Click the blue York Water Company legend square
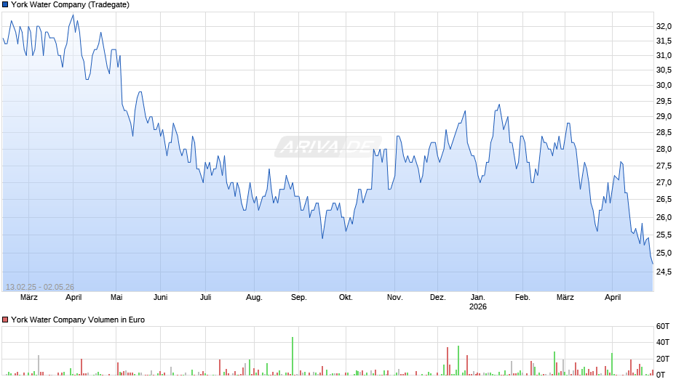The image size is (684, 382). 5,5
